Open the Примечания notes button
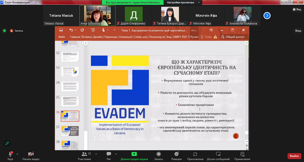The height and width of the screenshot is (162, 304). click(242, 156)
